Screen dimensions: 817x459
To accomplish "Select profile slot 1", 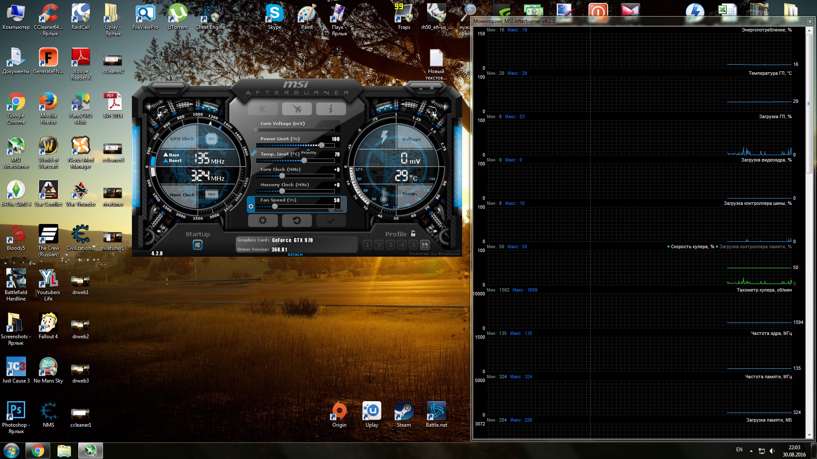I will [368, 245].
